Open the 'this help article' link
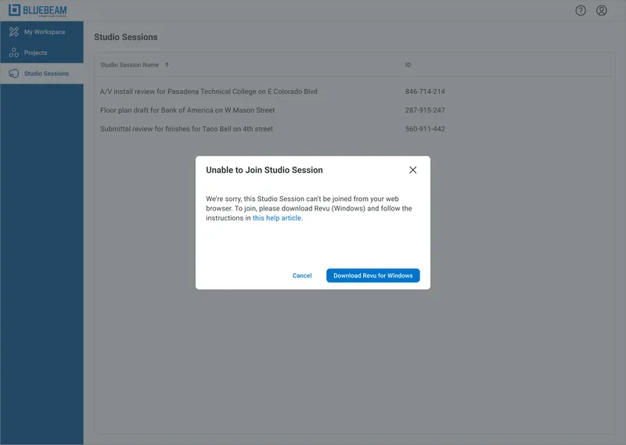The width and height of the screenshot is (626, 445). [x=277, y=218]
